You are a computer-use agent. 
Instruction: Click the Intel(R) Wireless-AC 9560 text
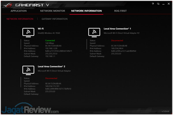[x=49, y=33]
